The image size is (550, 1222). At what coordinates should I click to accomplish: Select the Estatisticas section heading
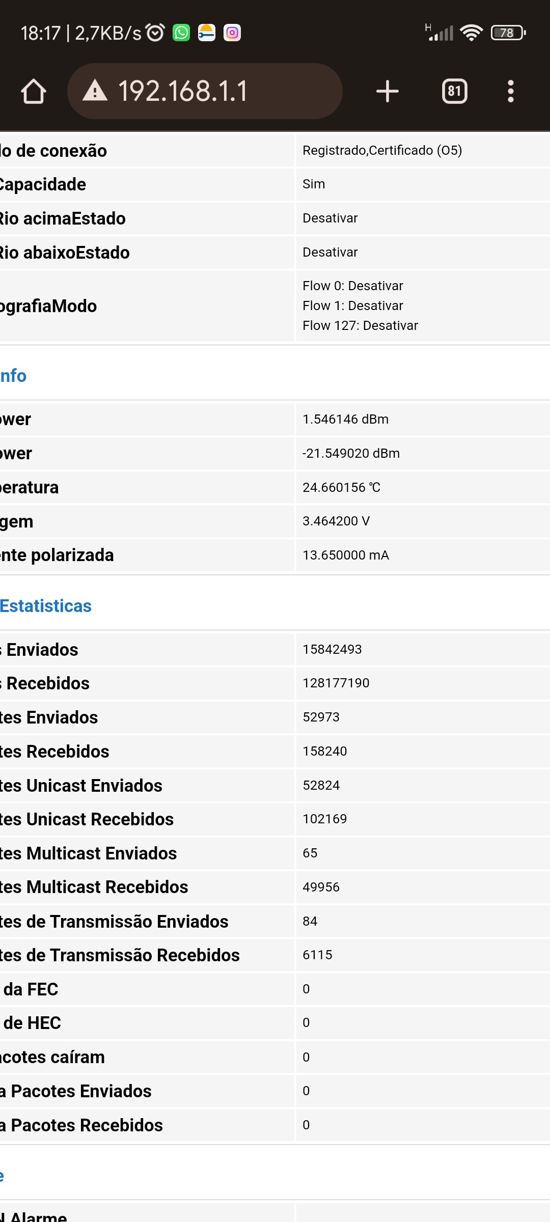pyautogui.click(x=46, y=606)
